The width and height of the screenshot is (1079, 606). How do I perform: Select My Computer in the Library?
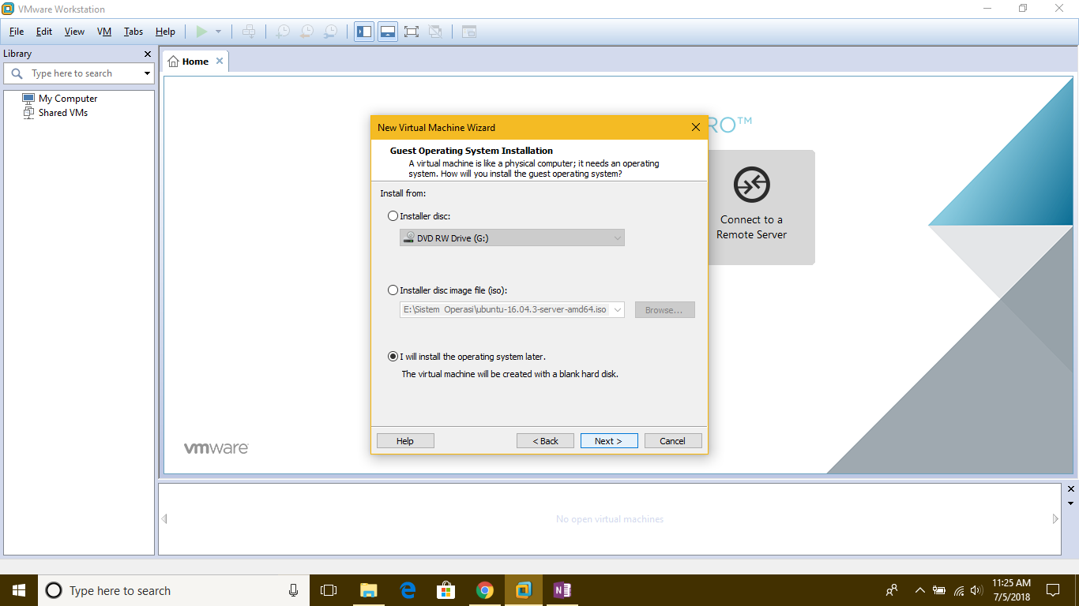point(70,98)
